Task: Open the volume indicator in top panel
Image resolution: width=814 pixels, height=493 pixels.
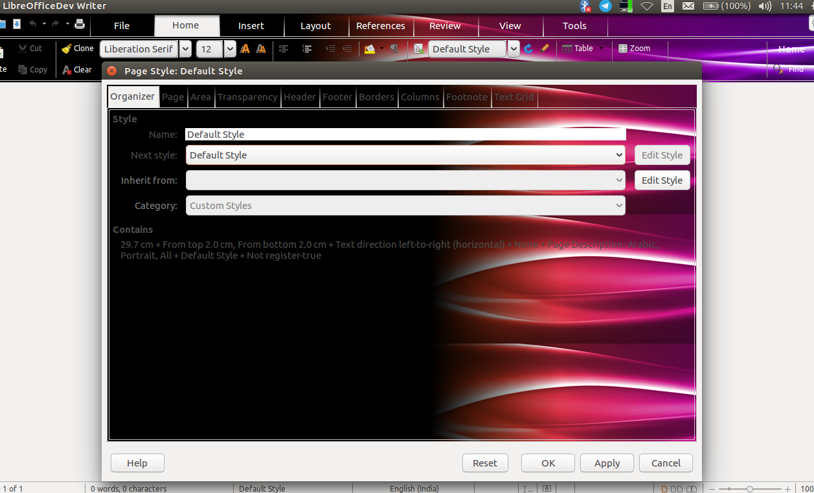Action: [x=764, y=6]
